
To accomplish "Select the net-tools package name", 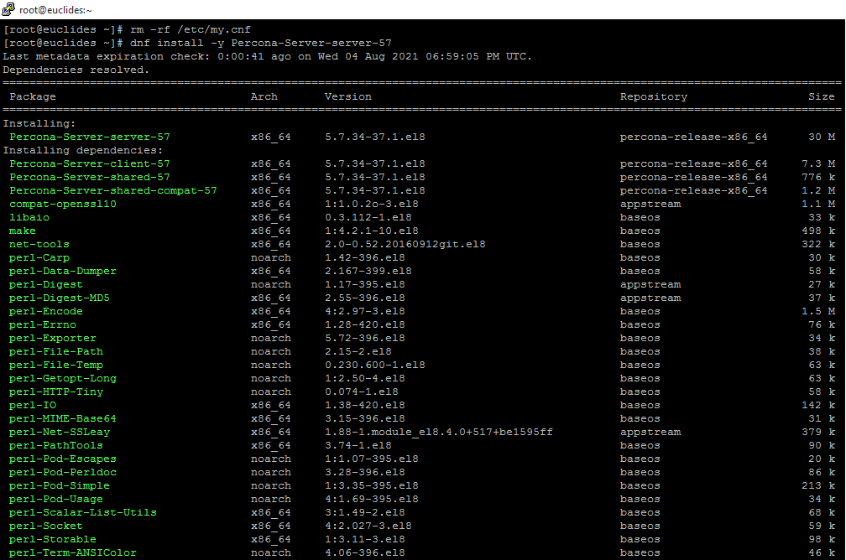I will pyautogui.click(x=39, y=244).
